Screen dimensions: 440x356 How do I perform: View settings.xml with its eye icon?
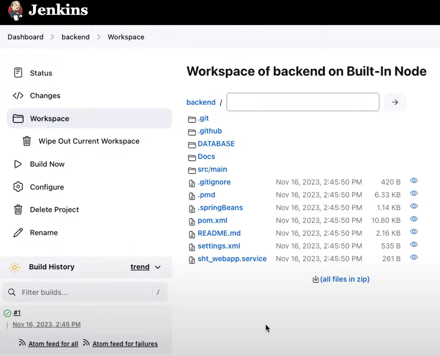[414, 245]
